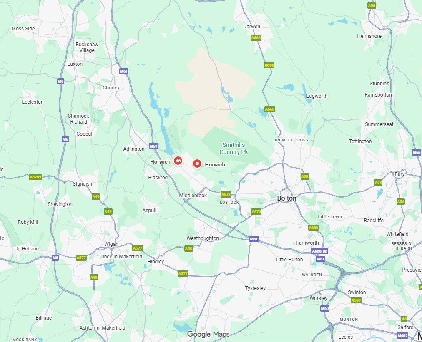The width and height of the screenshot is (422, 342).
Task: Select the Buckshaw Village label
Action: (x=87, y=47)
